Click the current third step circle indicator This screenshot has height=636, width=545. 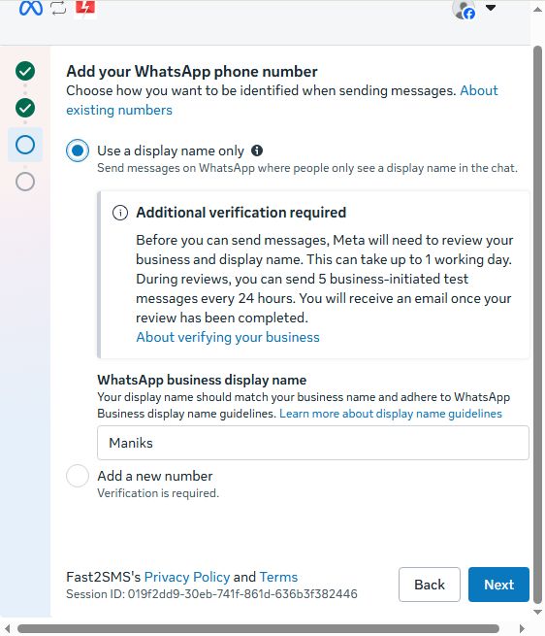coord(25,145)
